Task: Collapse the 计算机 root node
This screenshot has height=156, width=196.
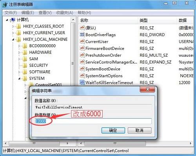Action: click(7, 20)
